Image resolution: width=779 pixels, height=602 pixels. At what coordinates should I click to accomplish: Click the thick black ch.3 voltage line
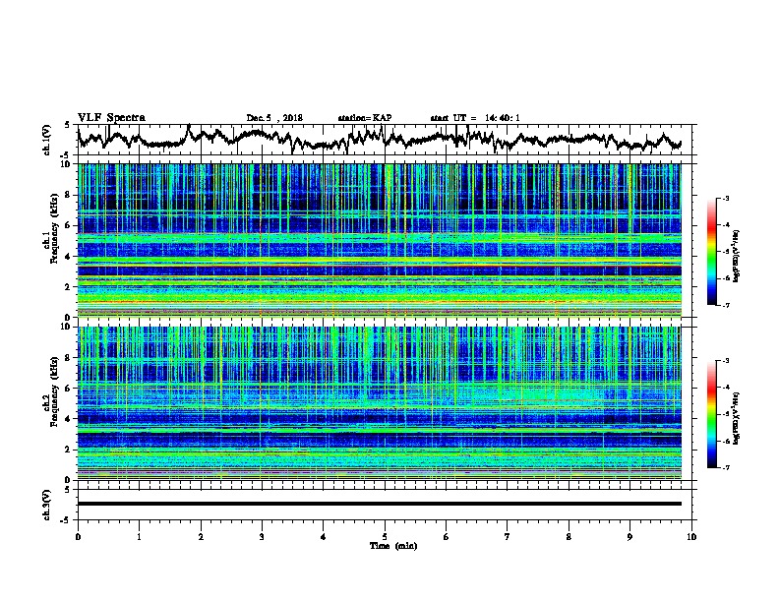point(380,504)
